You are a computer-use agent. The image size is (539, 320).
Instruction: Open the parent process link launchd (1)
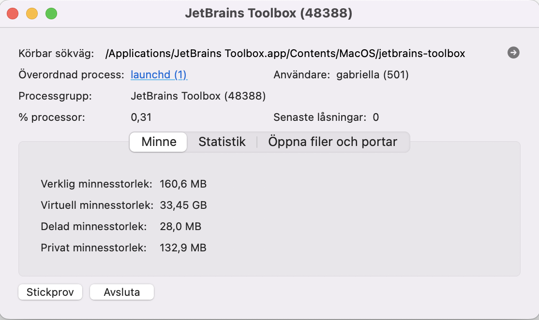point(159,74)
